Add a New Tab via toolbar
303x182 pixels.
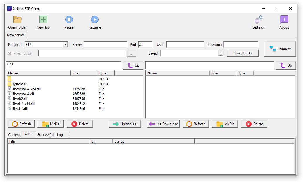click(43, 20)
